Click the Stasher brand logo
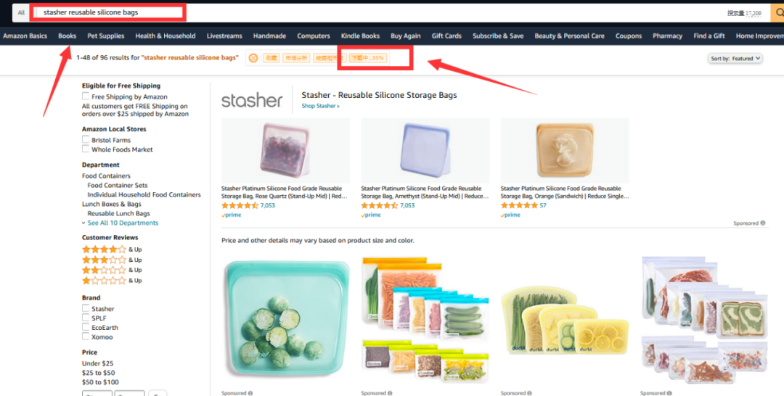This screenshot has height=396, width=784. point(252,100)
